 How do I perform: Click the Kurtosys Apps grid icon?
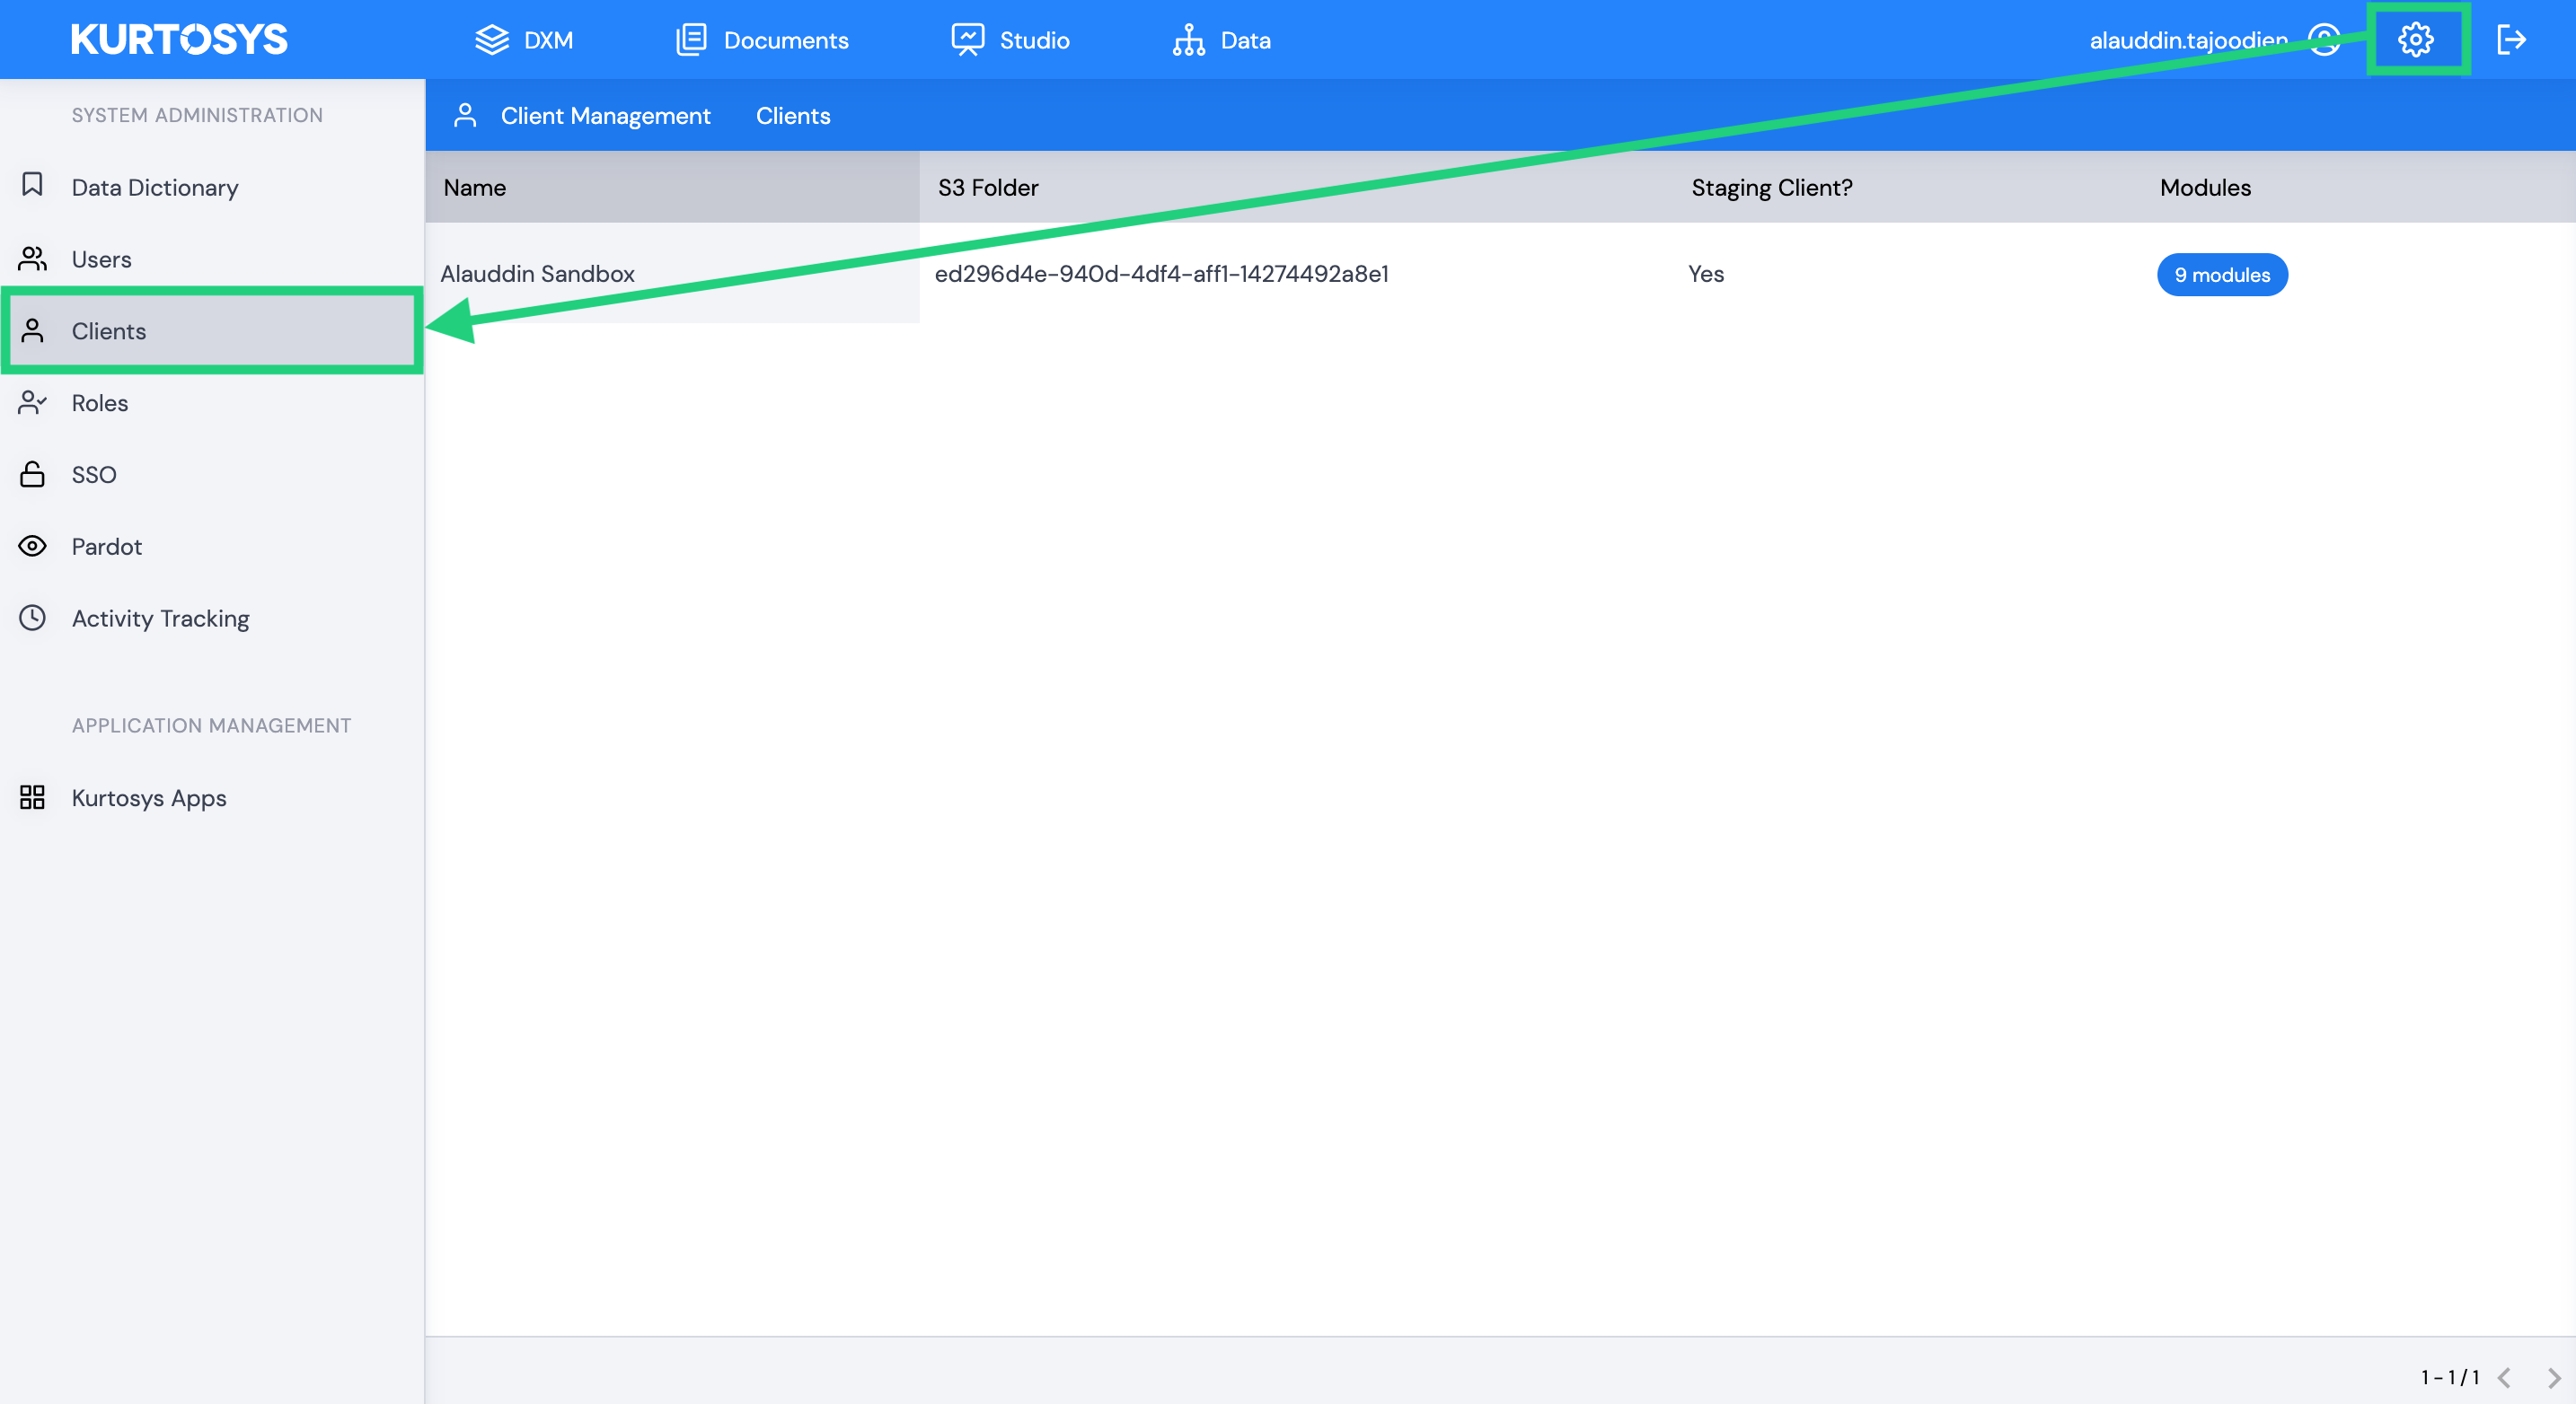point(32,797)
